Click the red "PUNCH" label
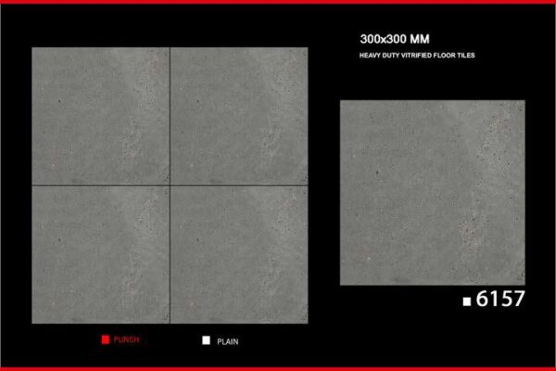The height and width of the screenshot is (371, 556). point(126,339)
